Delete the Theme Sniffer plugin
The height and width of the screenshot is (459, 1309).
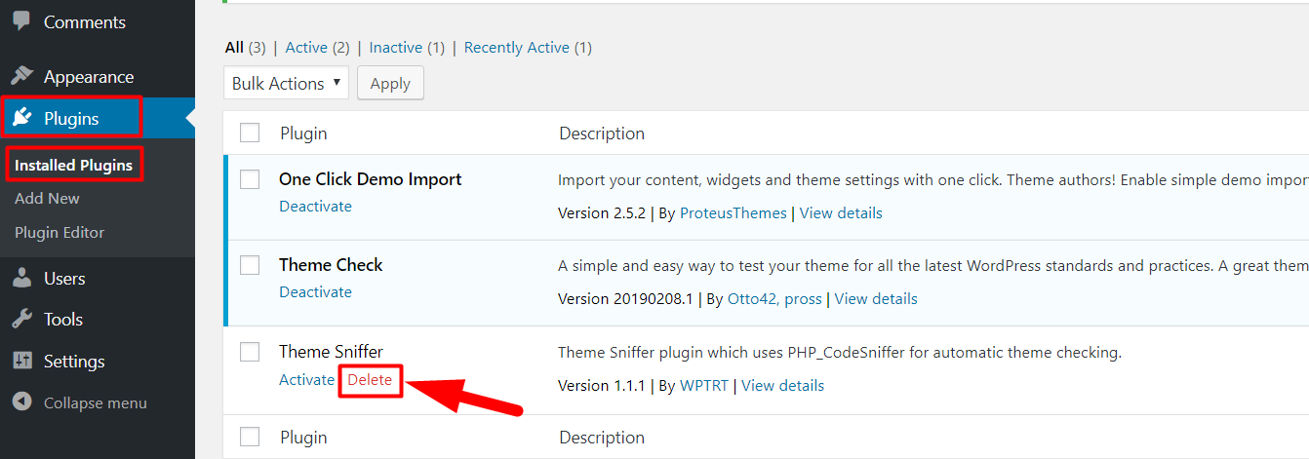[370, 379]
